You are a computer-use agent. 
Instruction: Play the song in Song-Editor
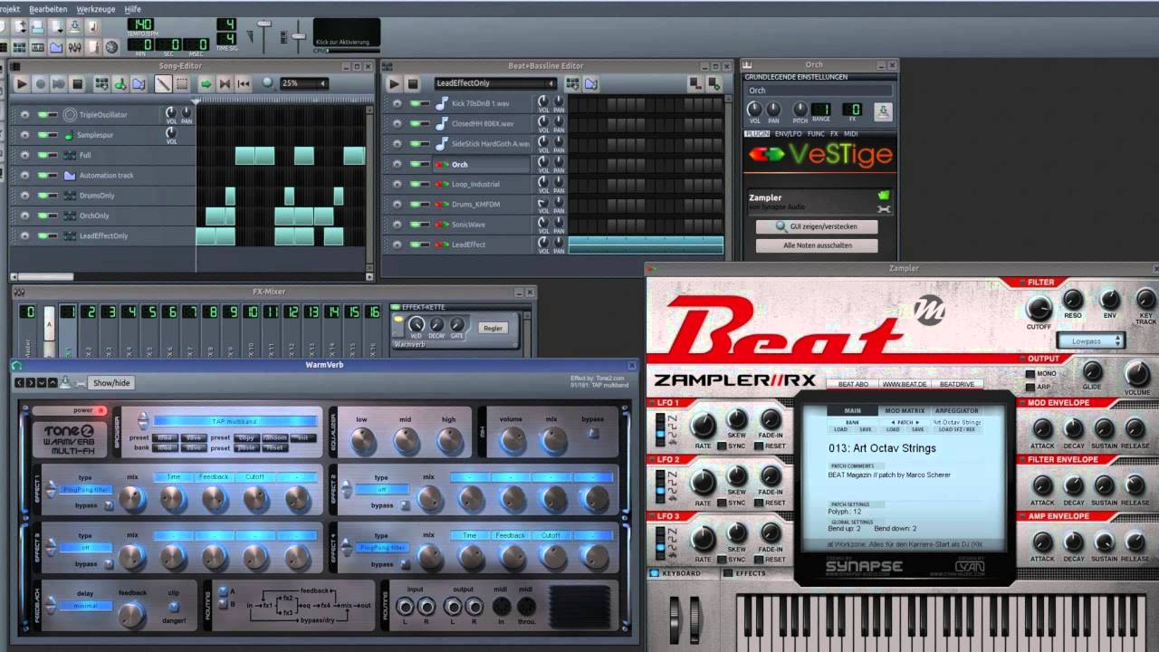(x=22, y=83)
